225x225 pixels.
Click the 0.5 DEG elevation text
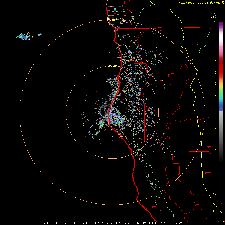pos(122,223)
